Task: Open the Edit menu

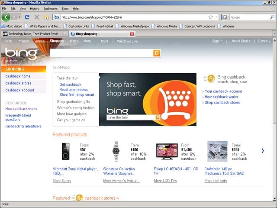Action: coord(13,9)
